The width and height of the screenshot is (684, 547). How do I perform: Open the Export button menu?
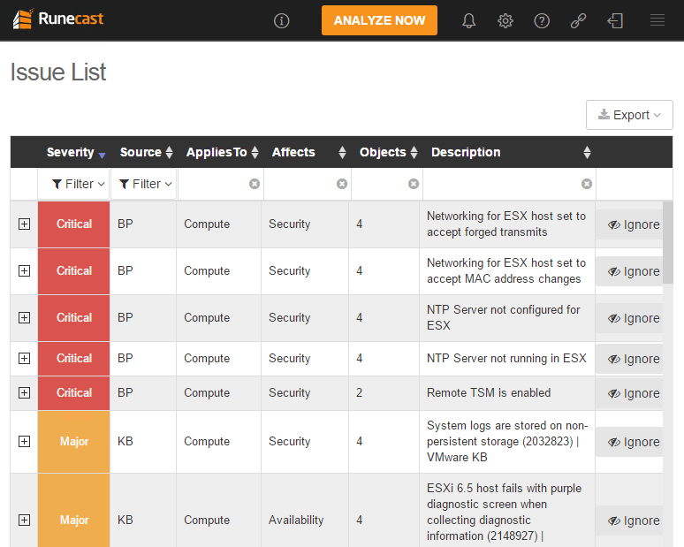point(629,115)
